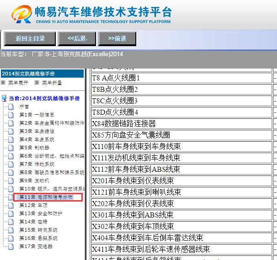Click the page icon next to 第9章 发动机

click(11, 180)
